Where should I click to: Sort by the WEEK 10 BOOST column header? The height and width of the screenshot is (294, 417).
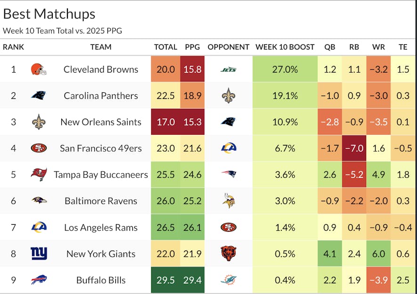click(x=285, y=47)
